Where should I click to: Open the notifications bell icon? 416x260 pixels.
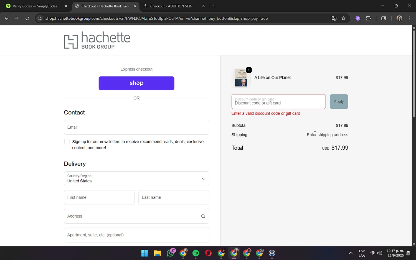point(408,253)
